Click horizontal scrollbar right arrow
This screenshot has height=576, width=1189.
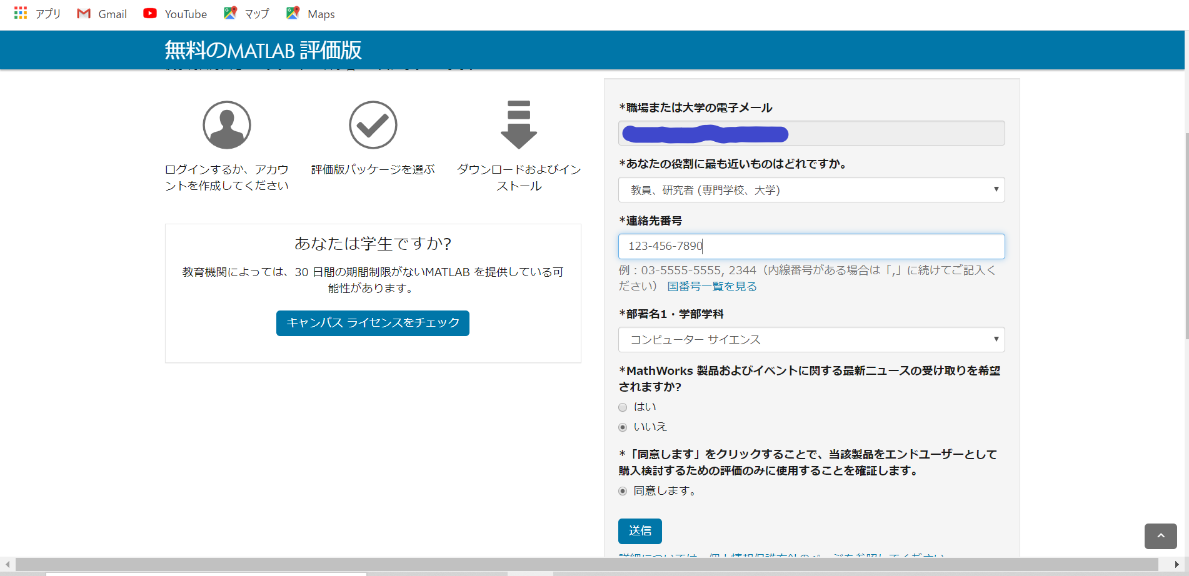[x=1176, y=564]
